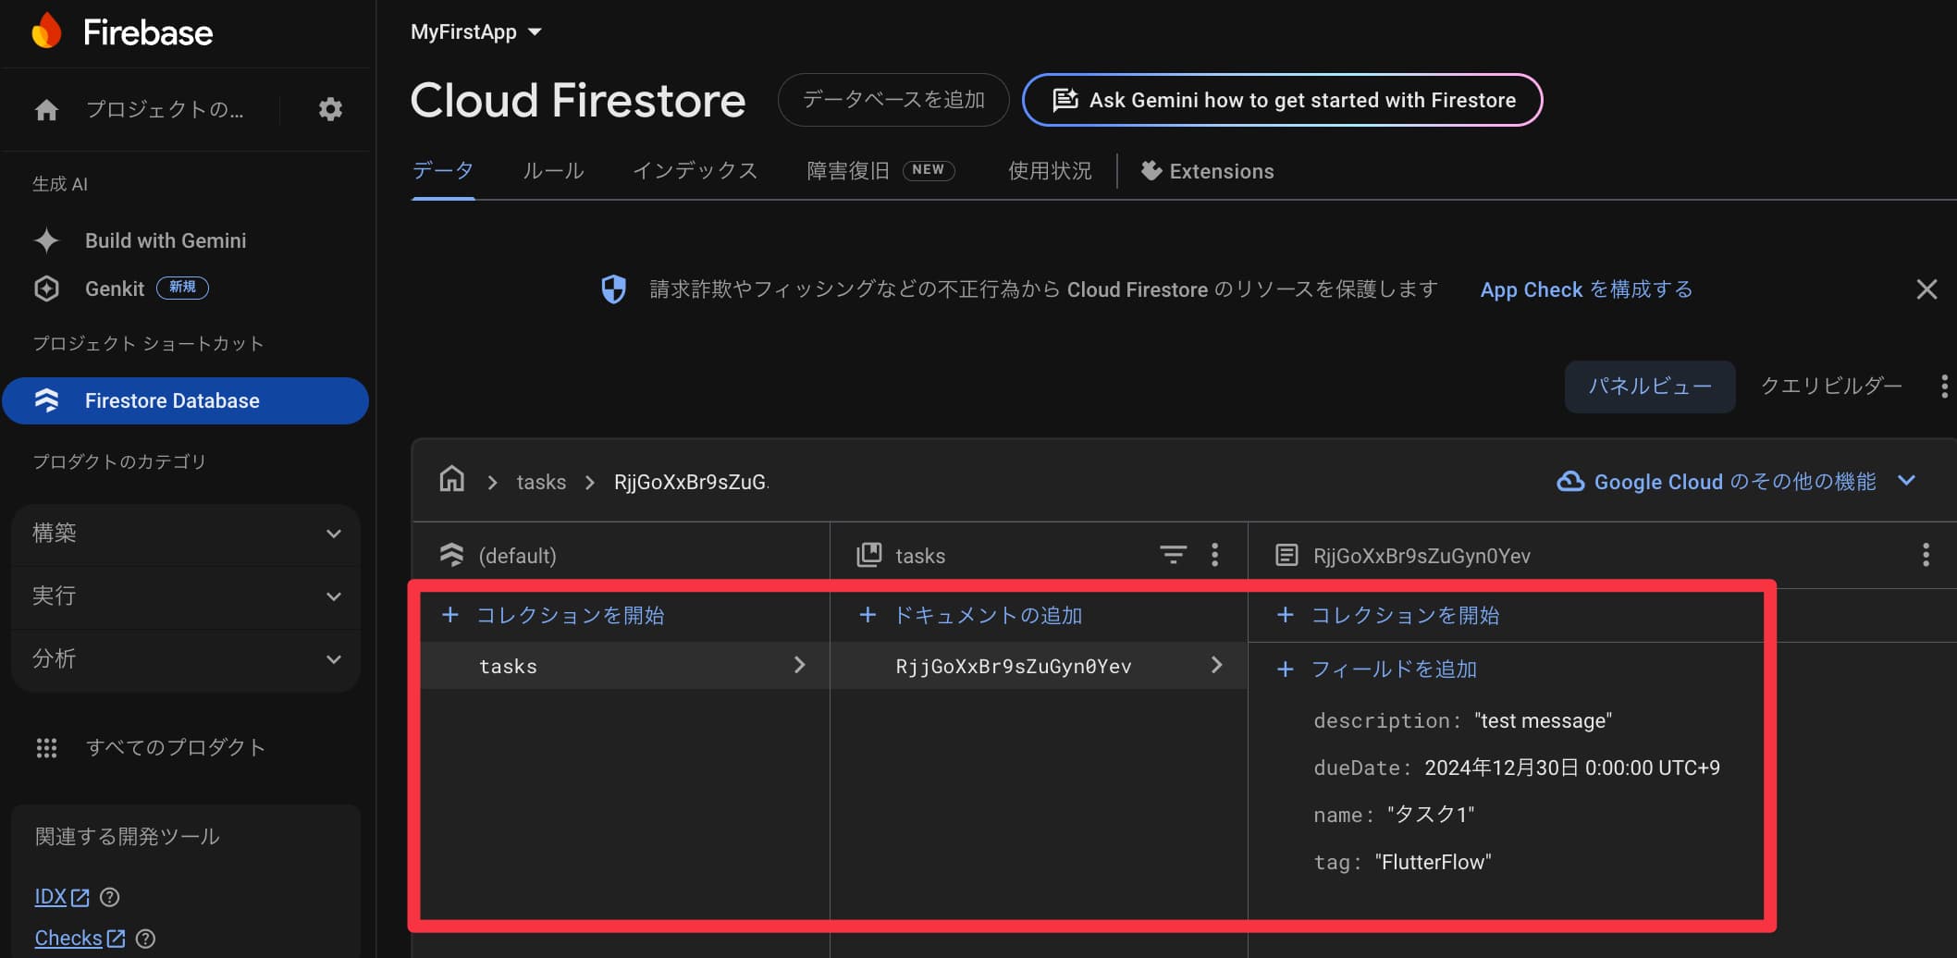Click the help icon next to Checks

click(145, 939)
